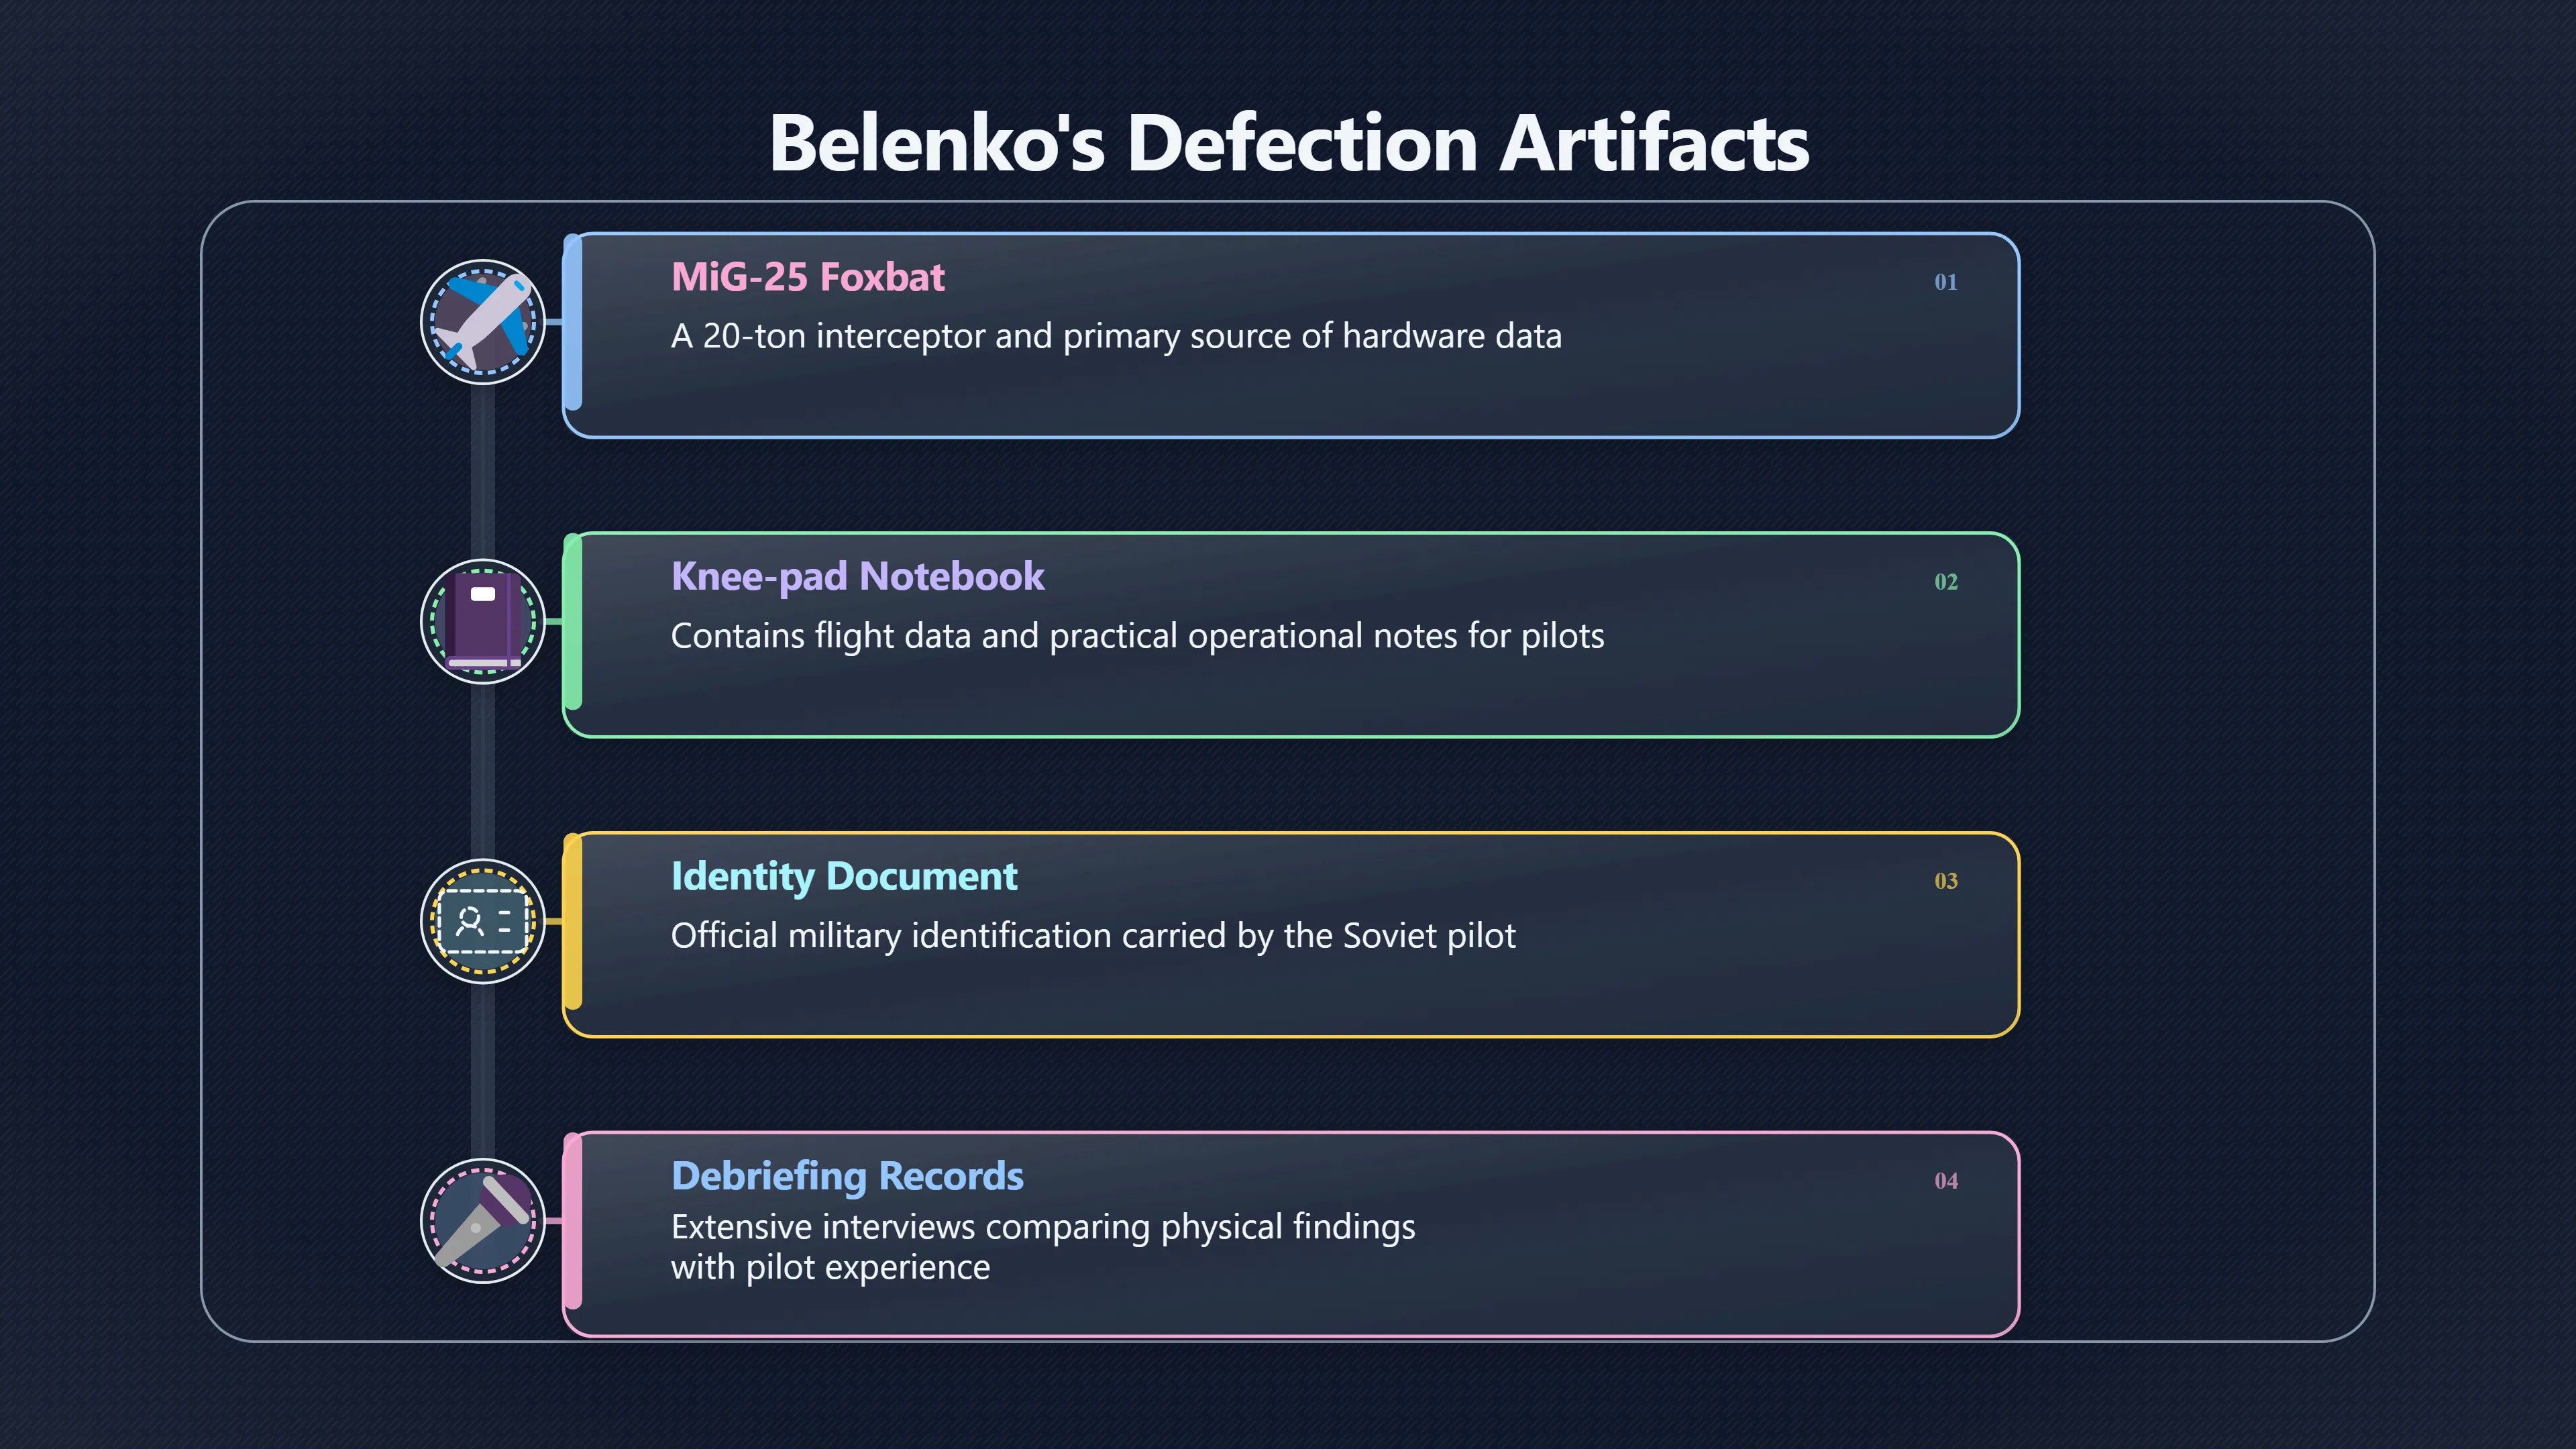Click the purple notebook icon
This screenshot has height=1449, width=2576.
483,621
